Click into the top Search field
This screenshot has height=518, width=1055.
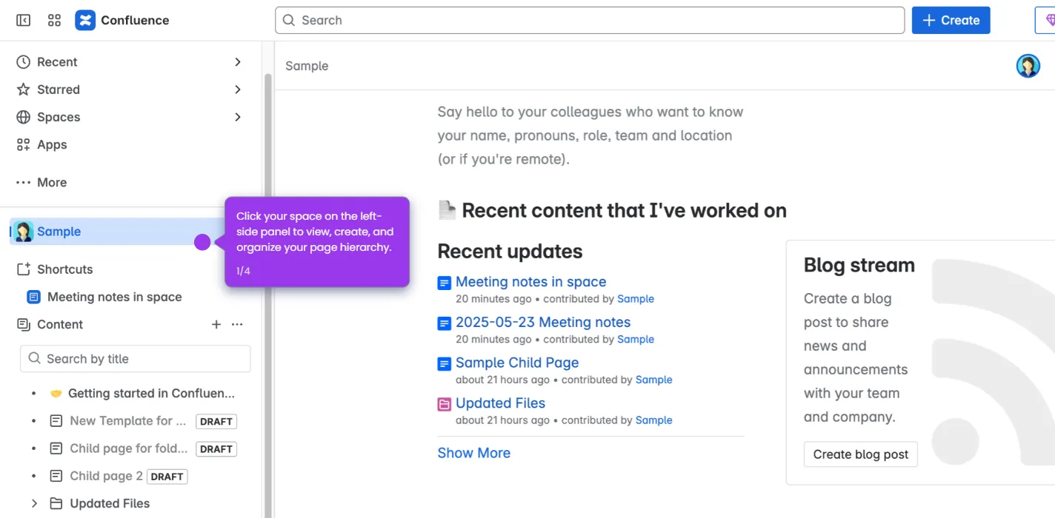pyautogui.click(x=590, y=20)
